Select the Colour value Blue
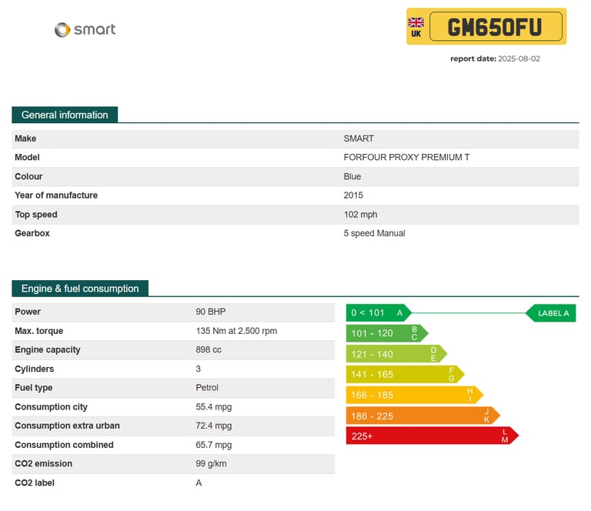 click(x=352, y=177)
